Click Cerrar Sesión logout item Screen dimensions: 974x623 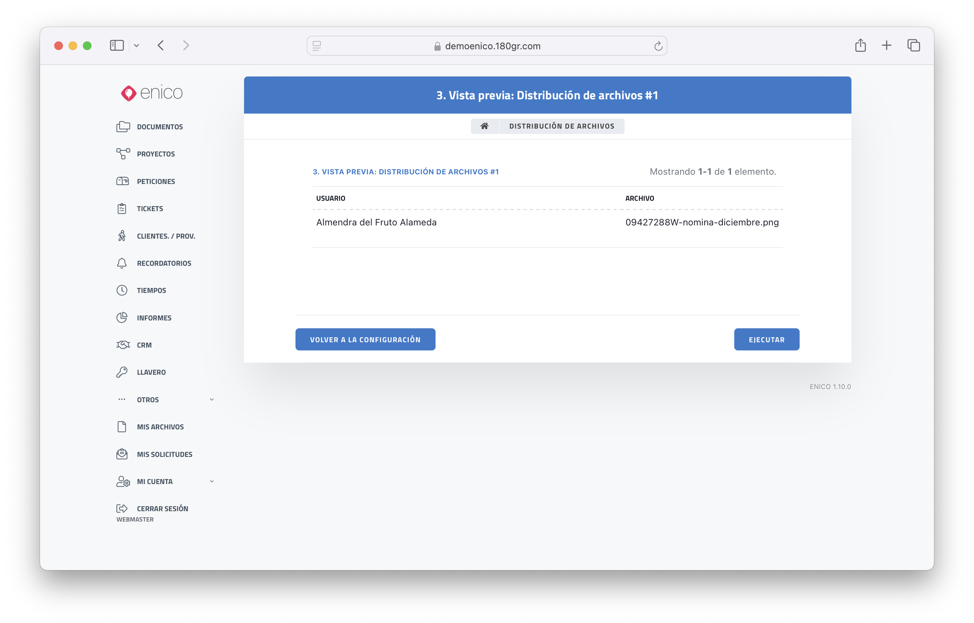pyautogui.click(x=162, y=509)
